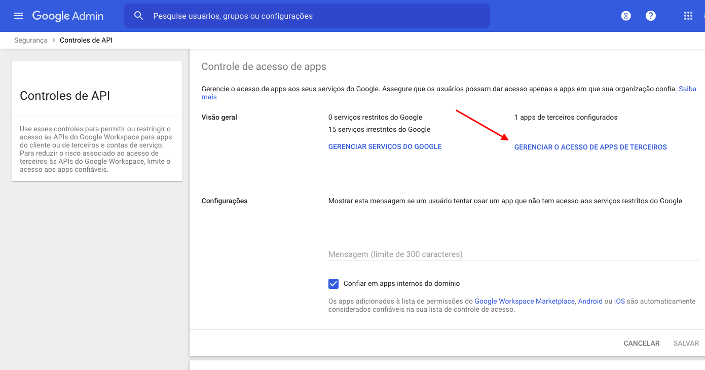Click the iOS link
This screenshot has width=705, height=370.
(x=619, y=301)
